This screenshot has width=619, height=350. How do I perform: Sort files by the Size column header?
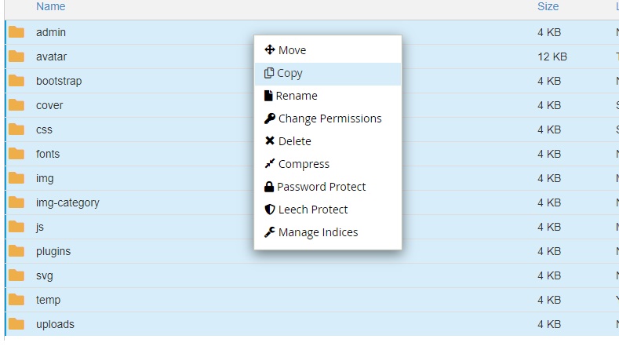pos(548,6)
